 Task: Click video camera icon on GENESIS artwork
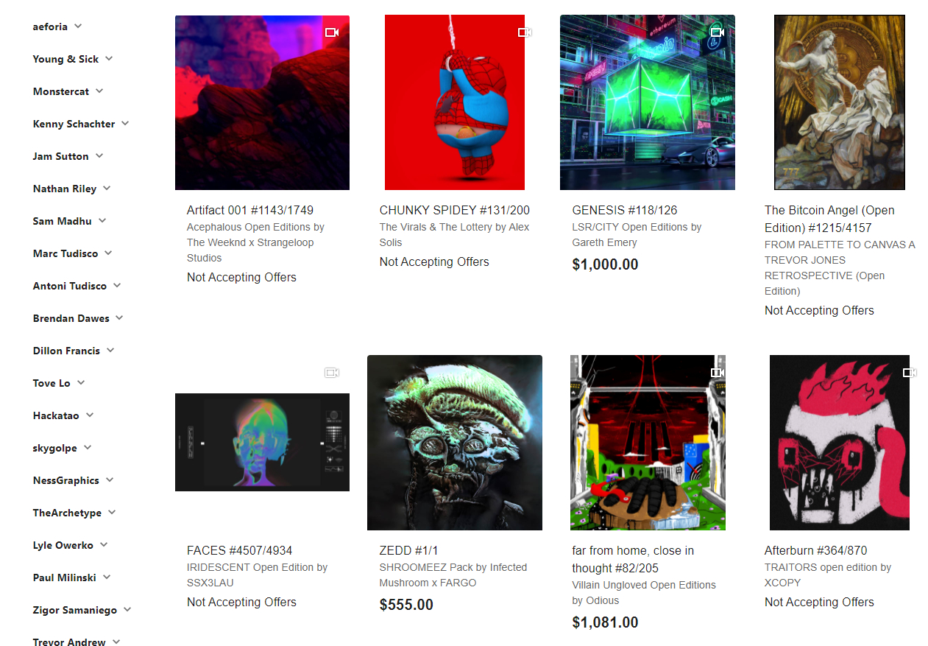pos(718,32)
